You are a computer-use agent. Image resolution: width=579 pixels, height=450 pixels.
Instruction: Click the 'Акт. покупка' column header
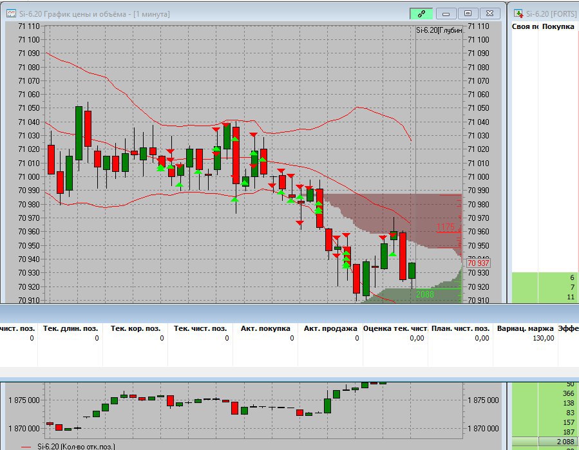click(x=265, y=328)
